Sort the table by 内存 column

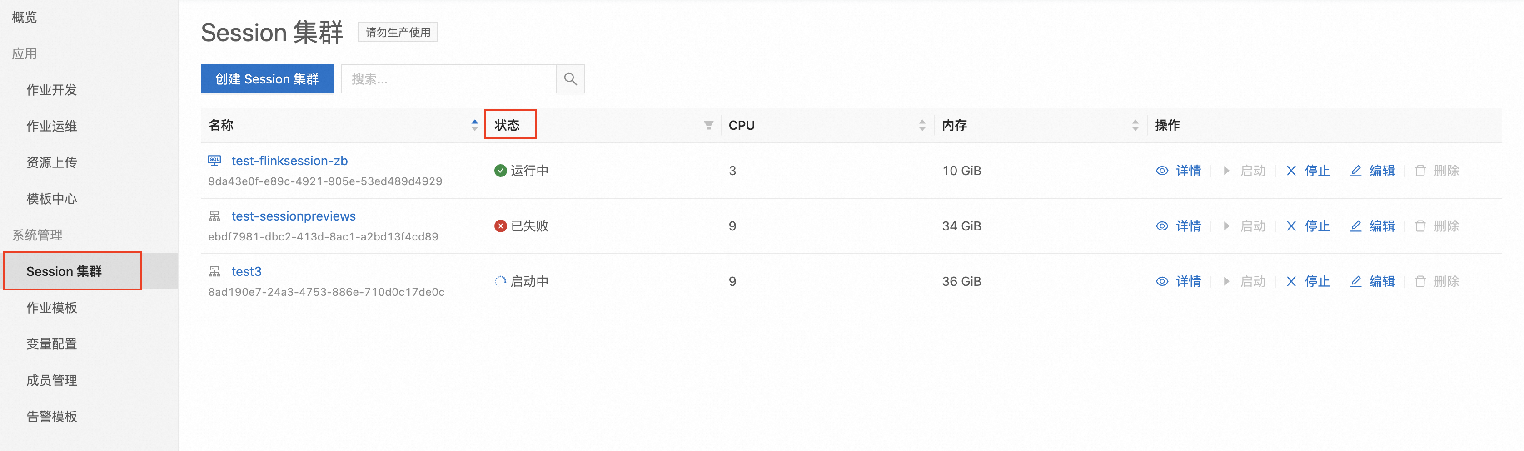click(1135, 125)
